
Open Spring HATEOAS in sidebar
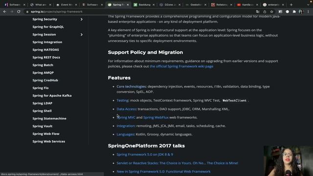tap(45, 50)
